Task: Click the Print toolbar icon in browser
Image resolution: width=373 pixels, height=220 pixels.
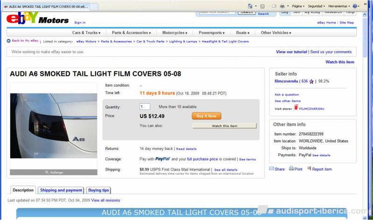Action: [x=282, y=7]
